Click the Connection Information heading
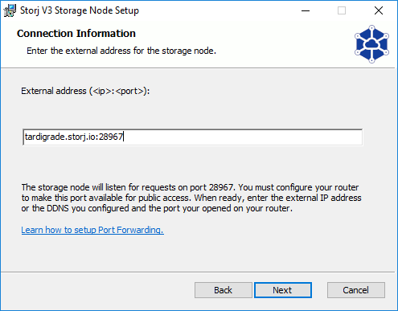 click(x=76, y=34)
